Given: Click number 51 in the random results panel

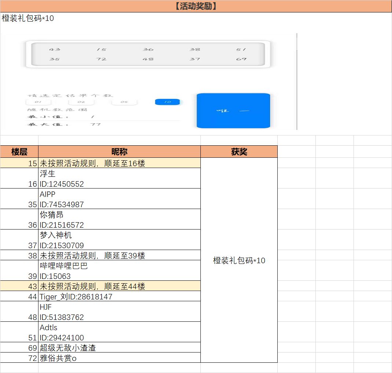Looking at the screenshot, I should tap(241, 49).
